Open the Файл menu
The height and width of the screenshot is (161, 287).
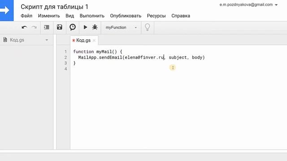[x=26, y=16]
